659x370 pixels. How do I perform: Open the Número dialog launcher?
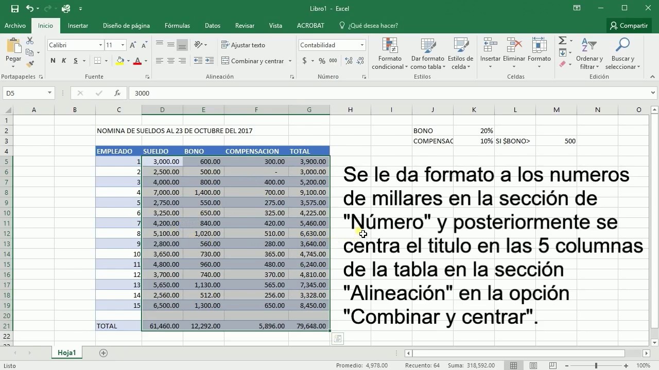coord(365,77)
